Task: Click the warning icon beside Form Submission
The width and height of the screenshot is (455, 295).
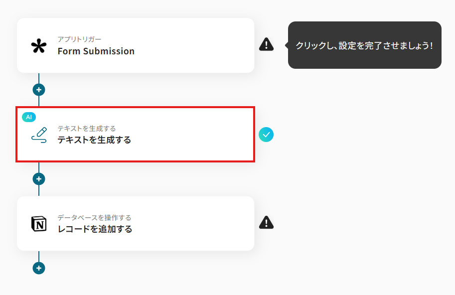Action: pyautogui.click(x=266, y=44)
